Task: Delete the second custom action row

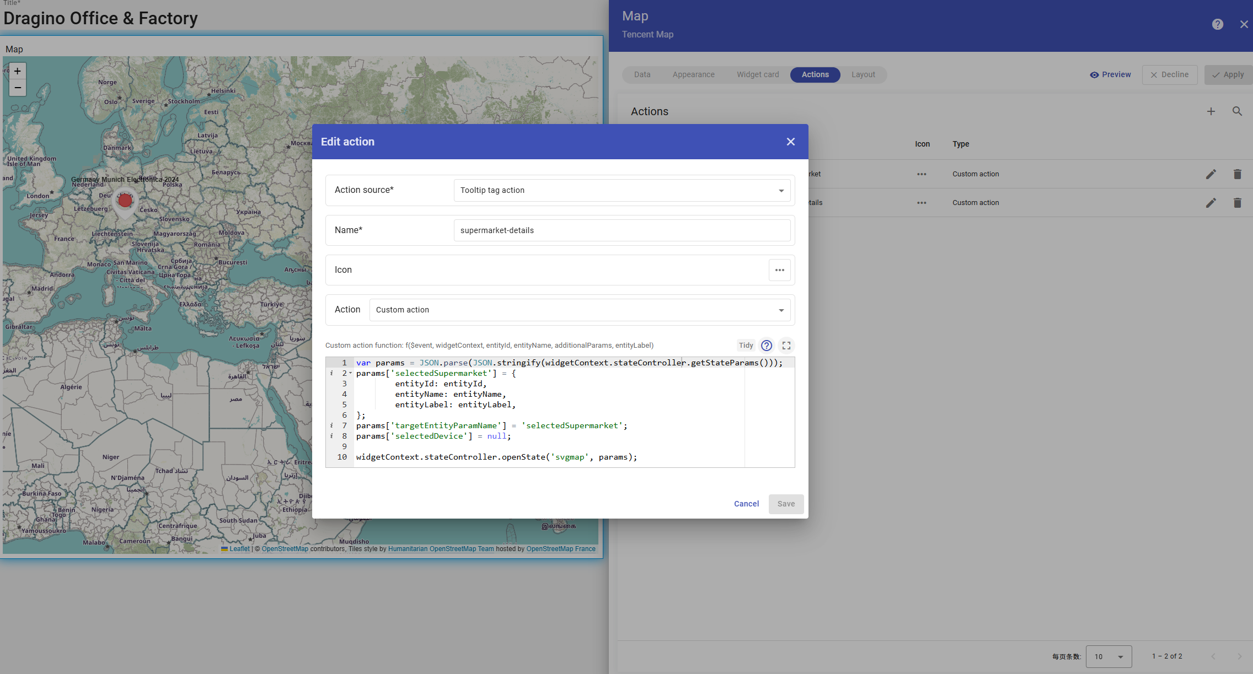Action: [x=1237, y=203]
